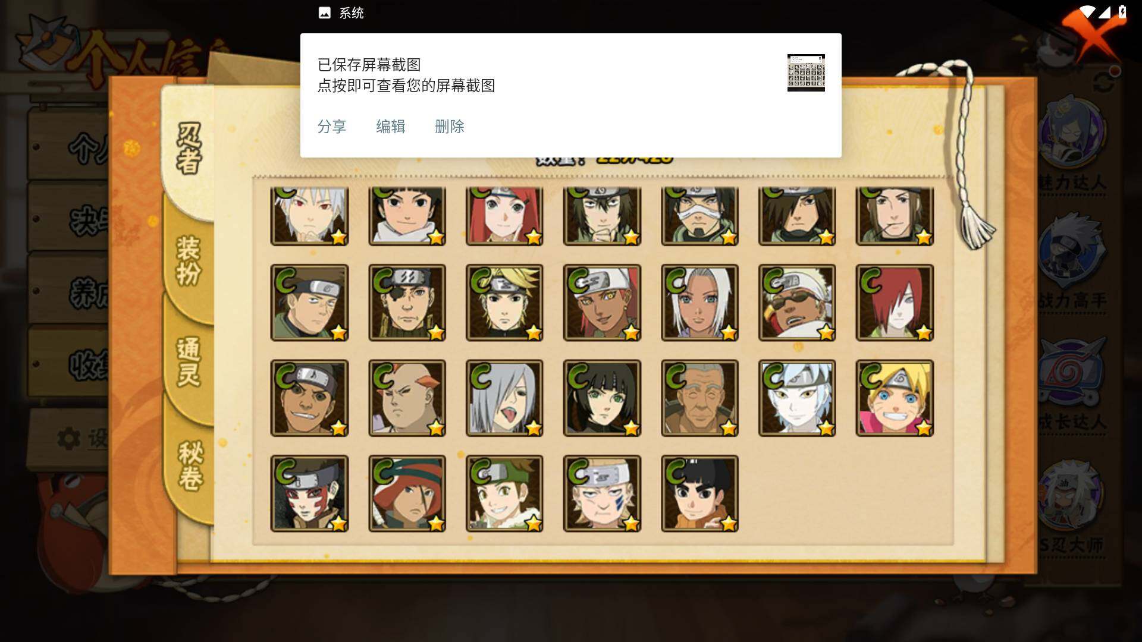Open the 装扮 tab
This screenshot has height=642, width=1142.
click(x=188, y=262)
